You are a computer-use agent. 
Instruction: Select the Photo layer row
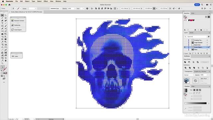coord(197,50)
